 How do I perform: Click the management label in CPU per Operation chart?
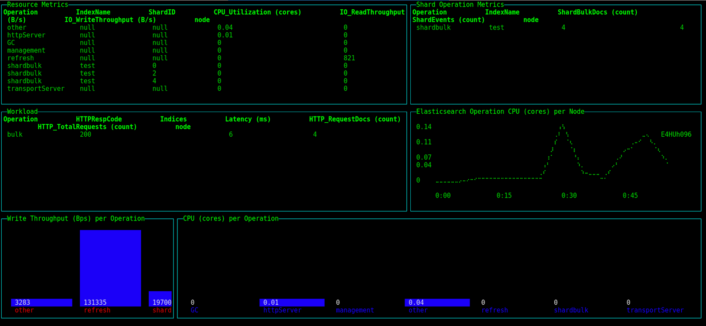tap(355, 311)
